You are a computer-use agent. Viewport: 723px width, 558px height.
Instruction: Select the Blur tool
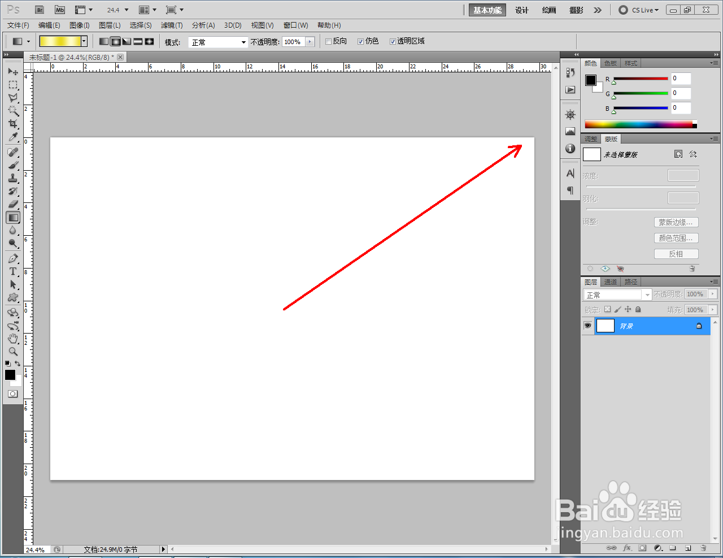pyautogui.click(x=13, y=230)
